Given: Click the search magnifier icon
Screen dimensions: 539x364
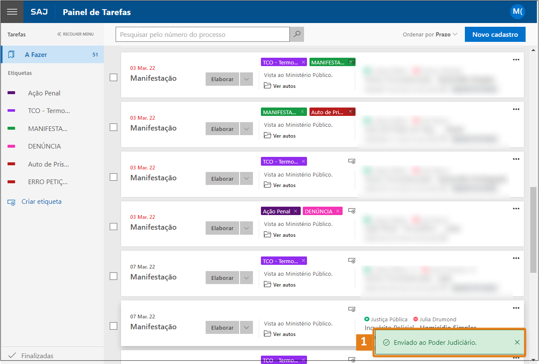Looking at the screenshot, I should tap(297, 35).
